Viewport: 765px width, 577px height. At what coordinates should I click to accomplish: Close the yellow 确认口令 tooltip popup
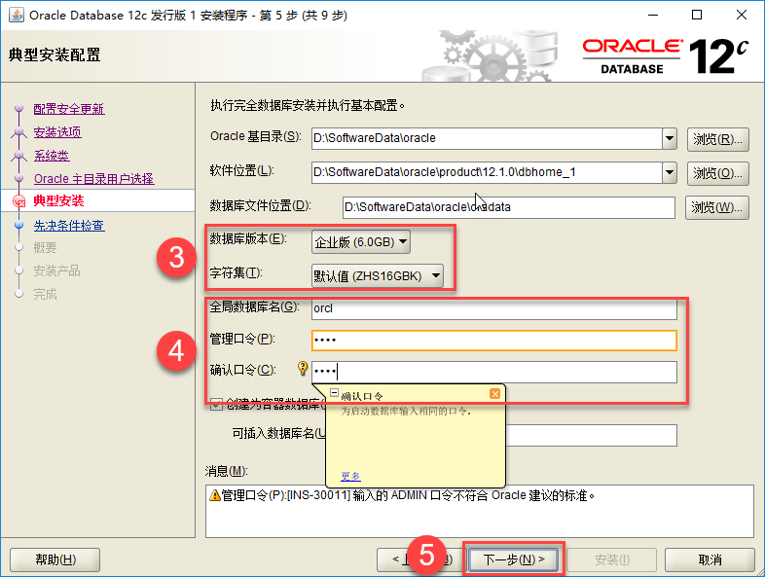point(494,394)
